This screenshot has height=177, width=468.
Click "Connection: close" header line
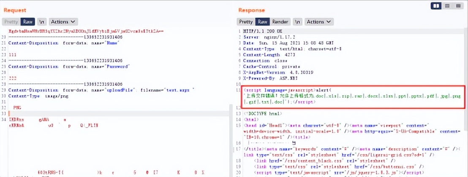[265, 61]
